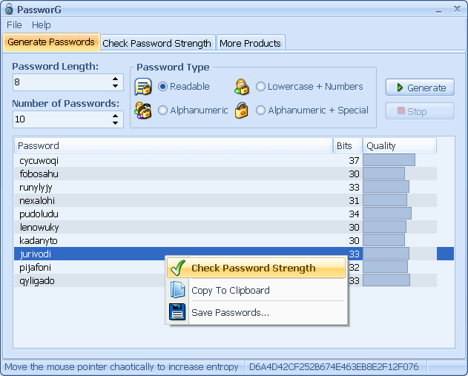
Task: Click the green checkmark menu icon
Action: coord(177,268)
